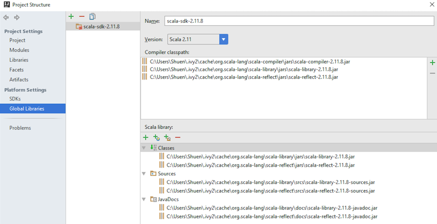The height and width of the screenshot is (224, 437).
Task: Open the Scala version dropdown
Action: pyautogui.click(x=224, y=39)
